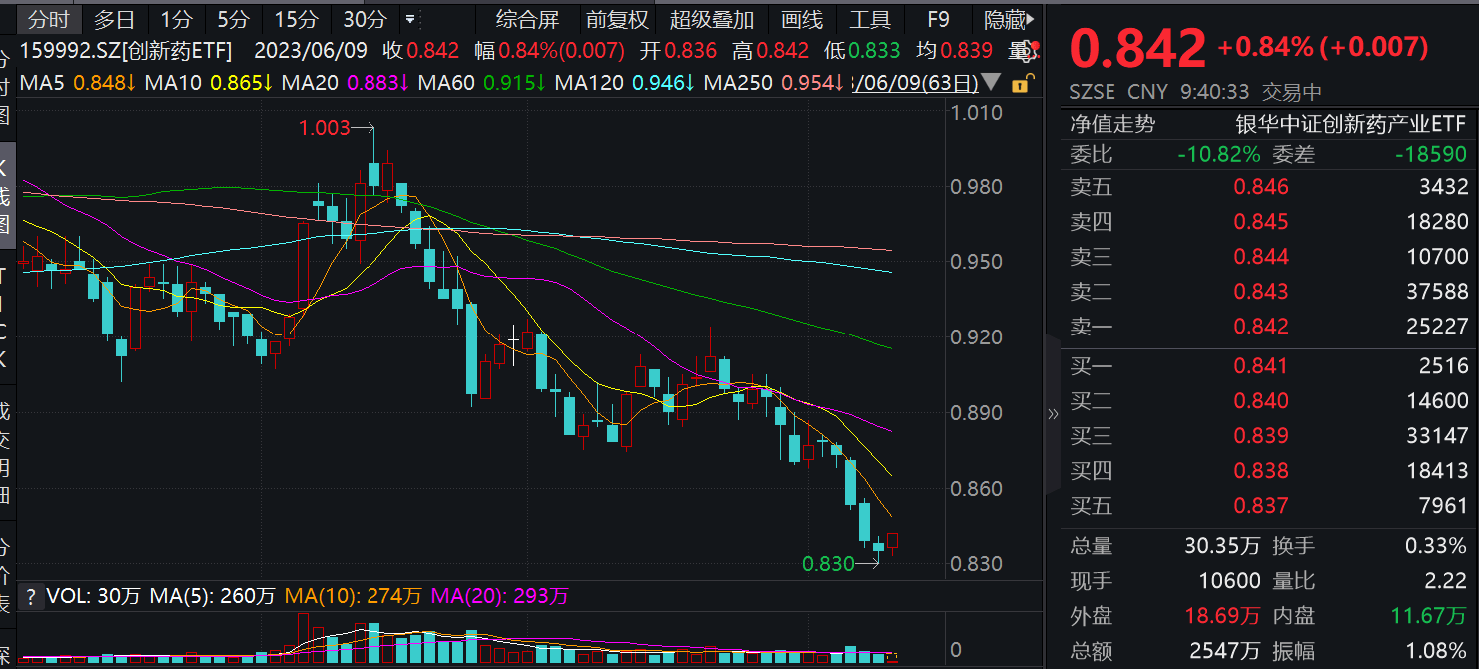Select the 1分 one-minute period
The width and height of the screenshot is (1479, 669).
click(177, 19)
